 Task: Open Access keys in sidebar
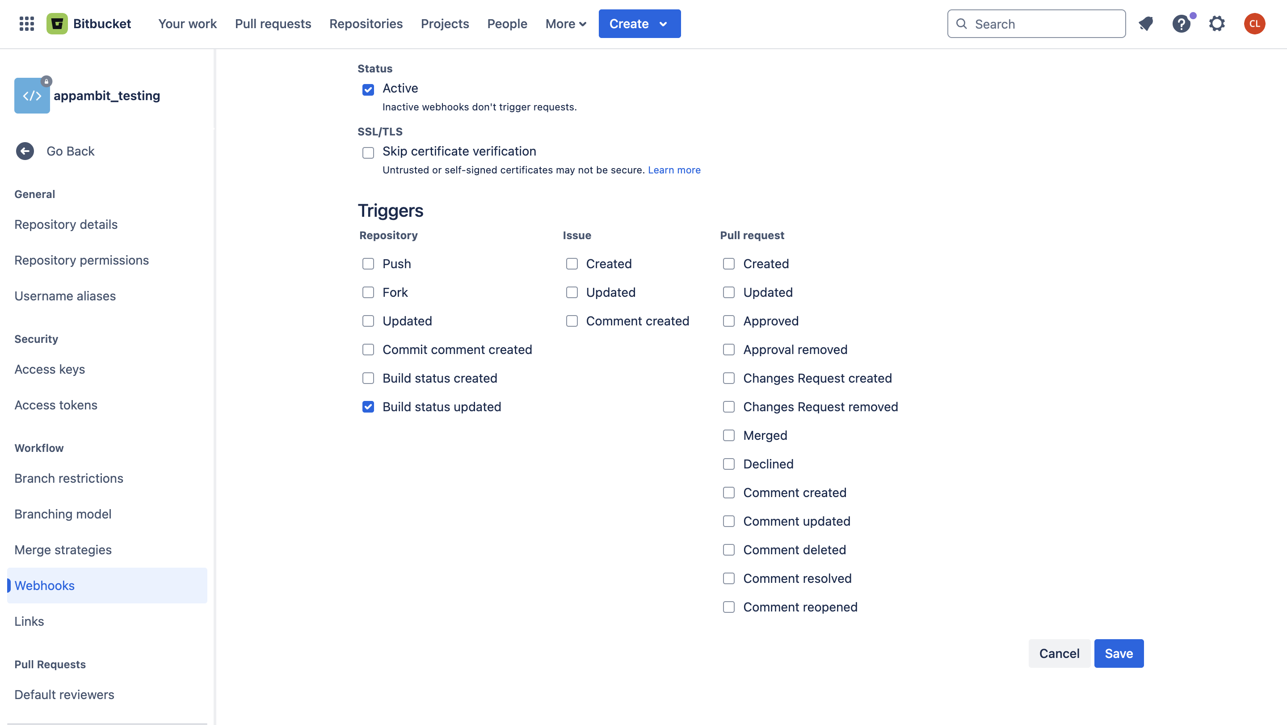pyautogui.click(x=50, y=369)
